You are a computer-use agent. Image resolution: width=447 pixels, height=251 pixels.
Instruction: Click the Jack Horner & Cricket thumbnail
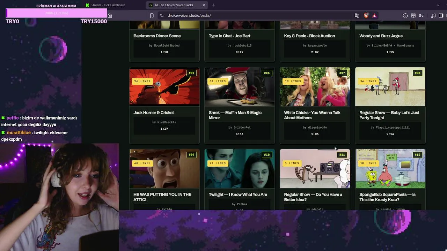point(164,87)
